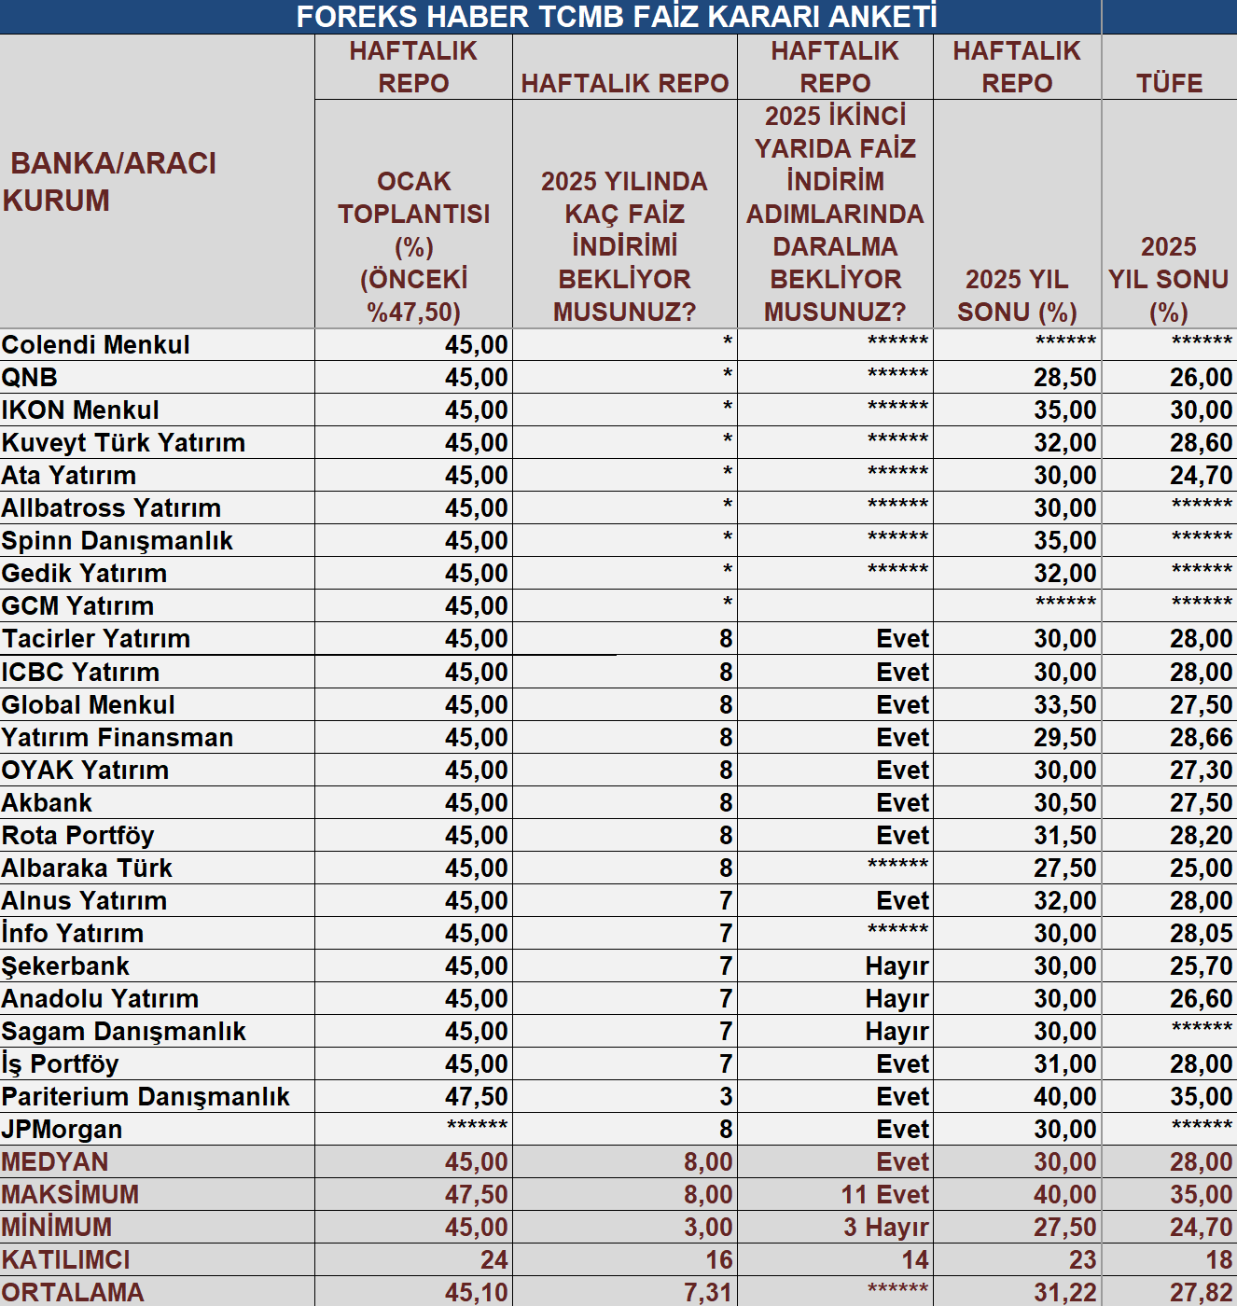Select the ORTALAMA 45,10 cell

pos(476,1293)
